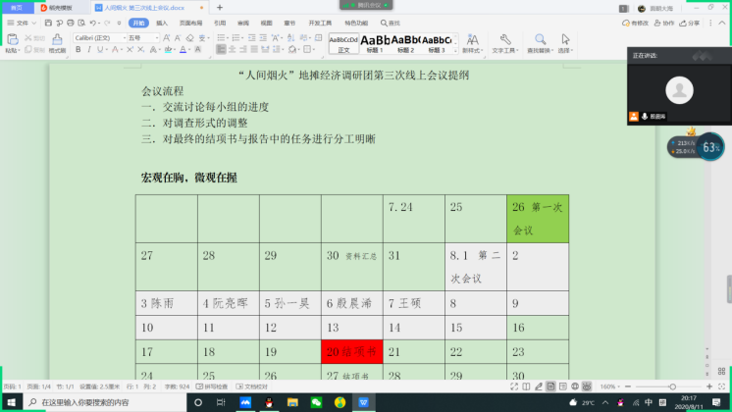This screenshot has width=732, height=412.
Task: Click the Paste (粘贴) clipboard icon
Action: coord(12,39)
